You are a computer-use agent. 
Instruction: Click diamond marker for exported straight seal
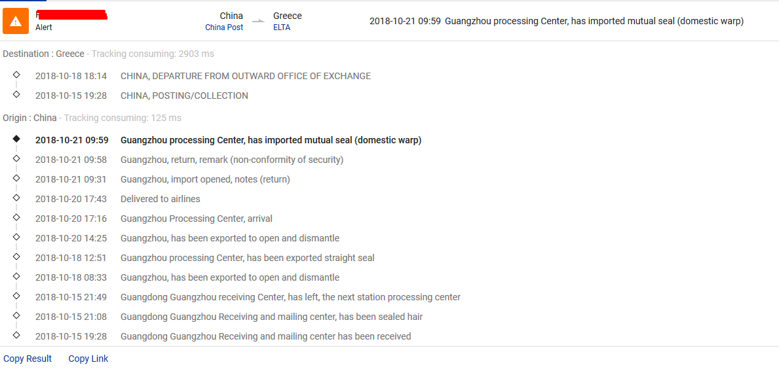click(x=16, y=256)
